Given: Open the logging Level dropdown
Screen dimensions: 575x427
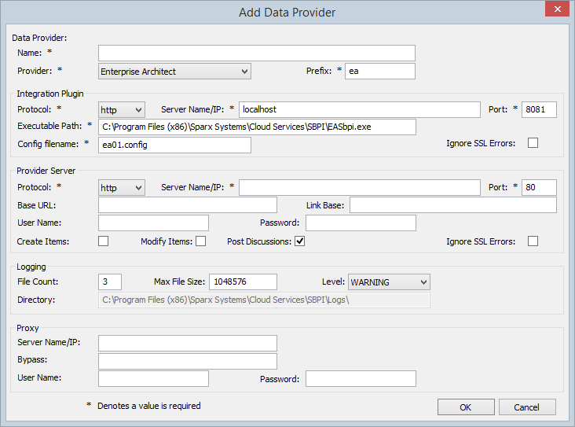Looking at the screenshot, I should 389,282.
